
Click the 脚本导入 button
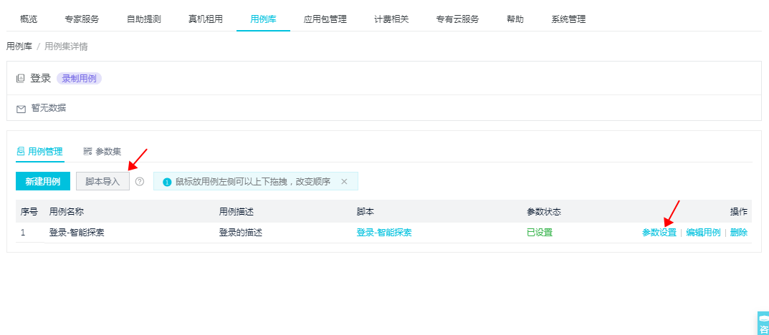pyautogui.click(x=102, y=182)
